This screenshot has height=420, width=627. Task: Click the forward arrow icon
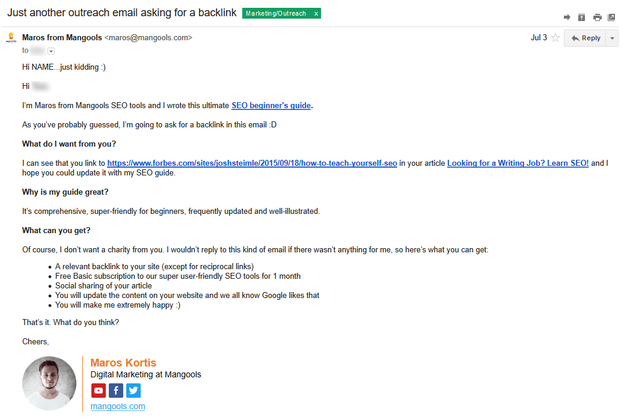(567, 17)
